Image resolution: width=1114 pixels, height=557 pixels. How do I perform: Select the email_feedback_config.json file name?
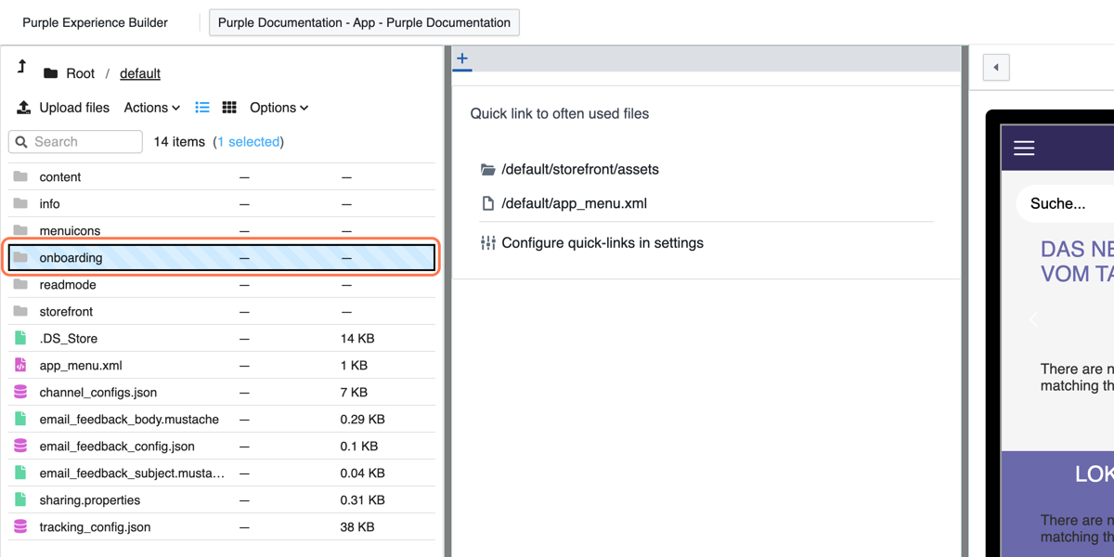[117, 447]
